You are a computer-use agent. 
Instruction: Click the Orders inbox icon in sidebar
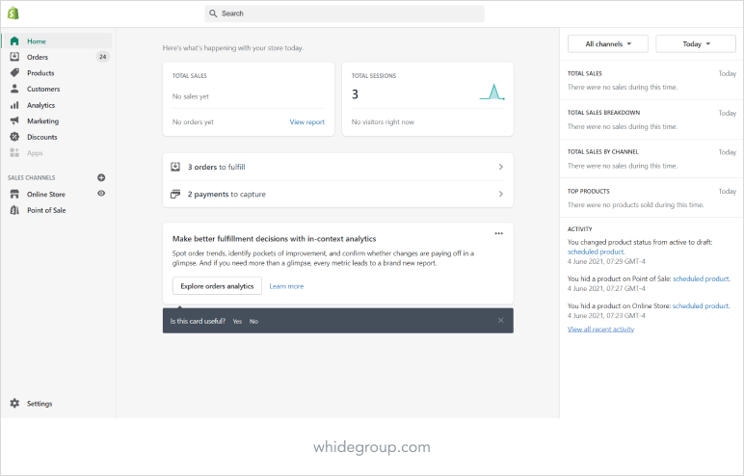14,57
